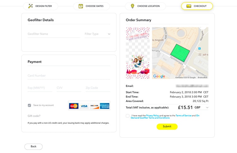Click the Checkout credit card icon
This screenshot has width=237, height=153.
coord(189,6)
